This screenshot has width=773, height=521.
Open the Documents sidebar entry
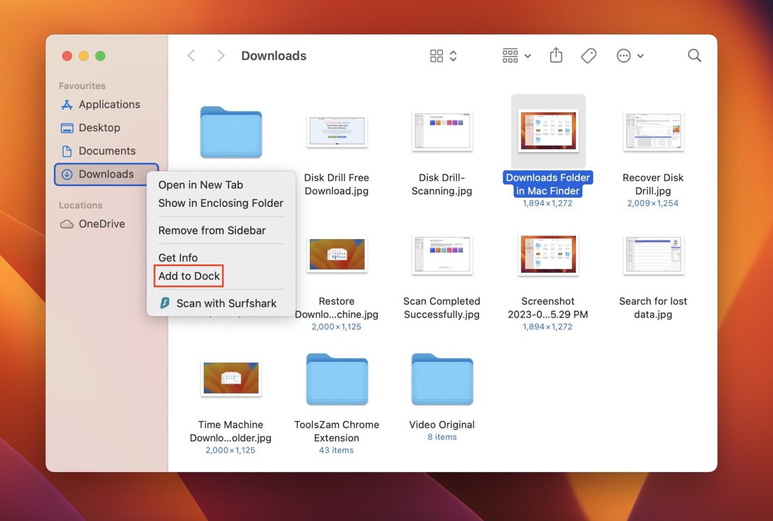pos(107,151)
